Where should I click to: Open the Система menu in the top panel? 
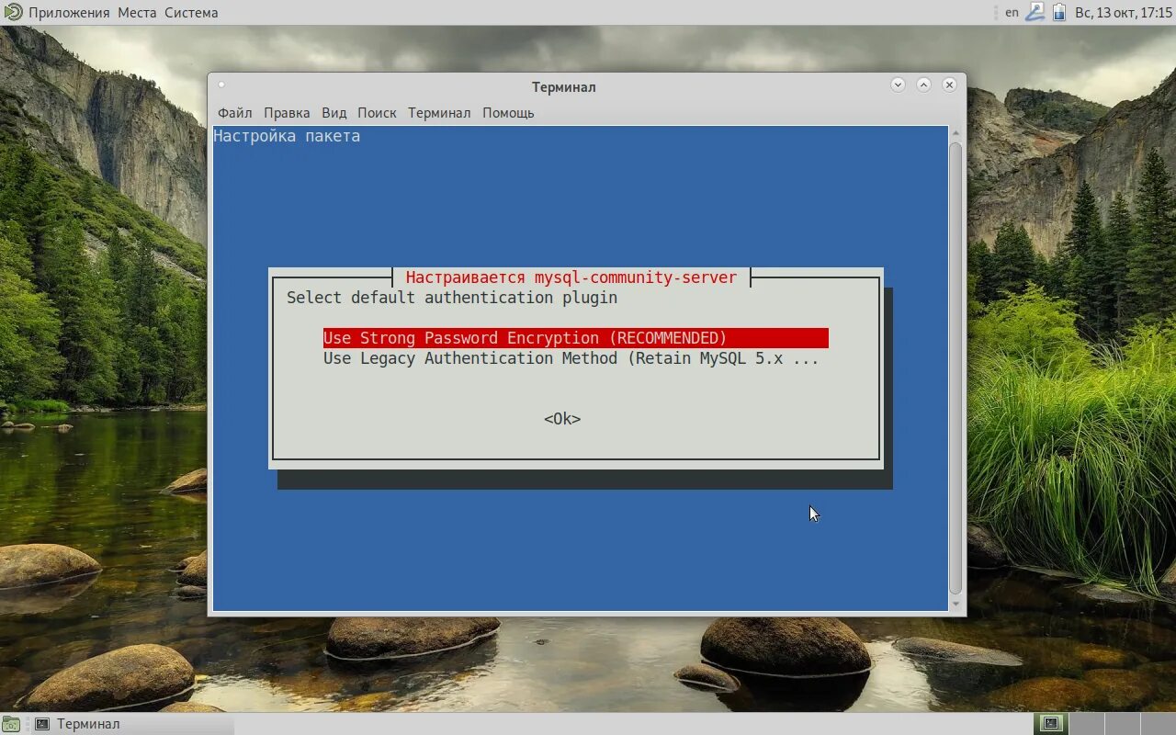(190, 12)
